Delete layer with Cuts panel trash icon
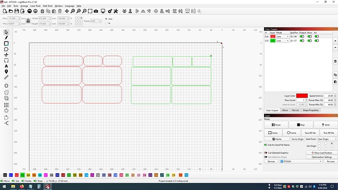This screenshot has height=190, width=338. [x=335, y=61]
